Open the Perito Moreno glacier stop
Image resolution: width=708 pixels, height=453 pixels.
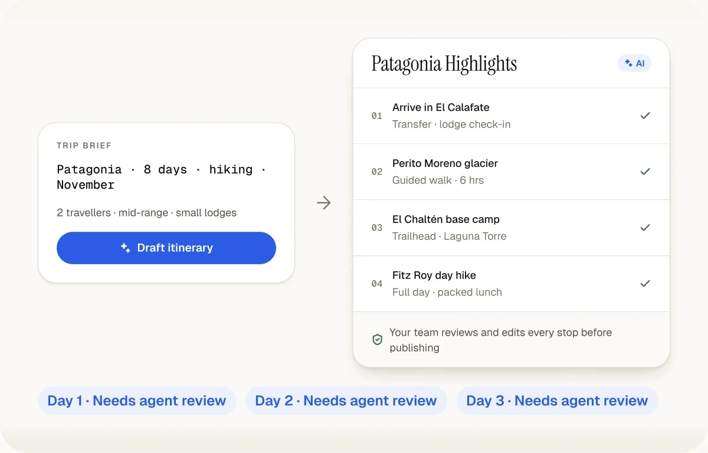[511, 172]
